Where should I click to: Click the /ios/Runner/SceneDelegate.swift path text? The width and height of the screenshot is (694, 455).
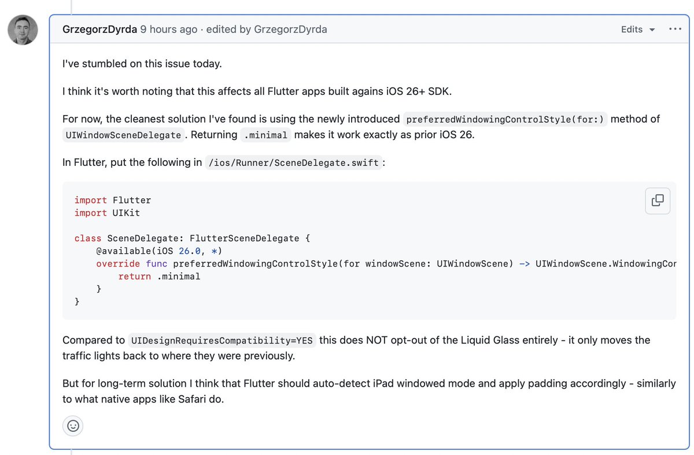click(293, 163)
